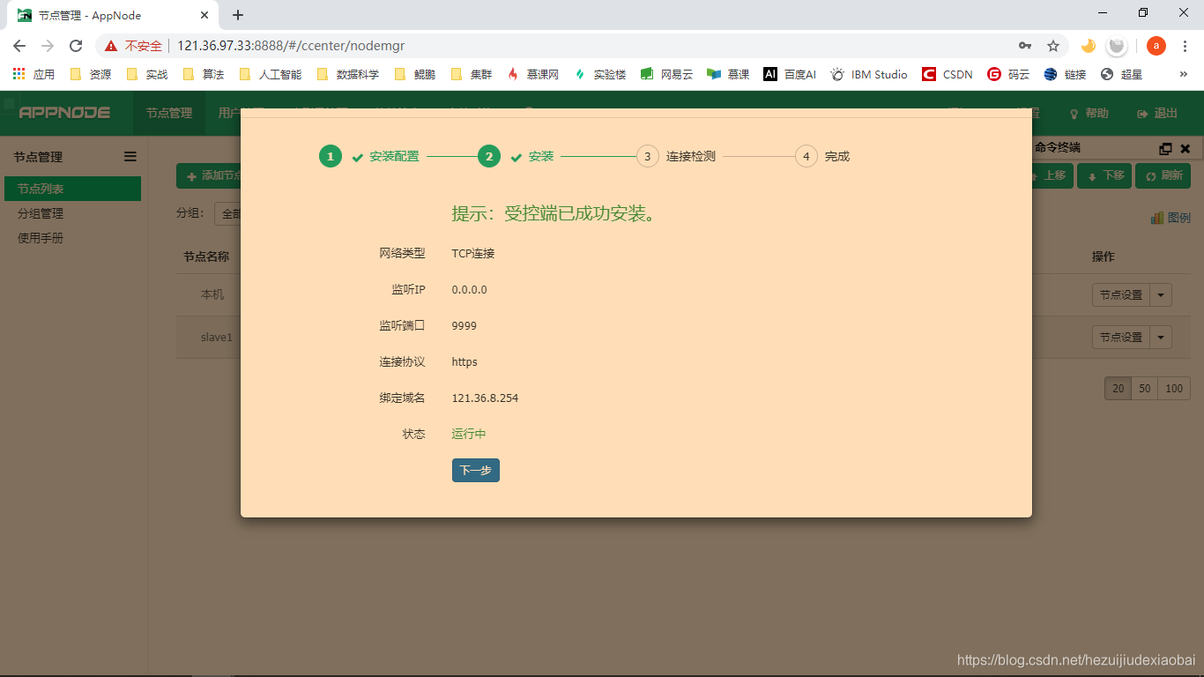Open the 实验楼 bookmark
Screen dimensions: 1204x677
tap(600, 74)
